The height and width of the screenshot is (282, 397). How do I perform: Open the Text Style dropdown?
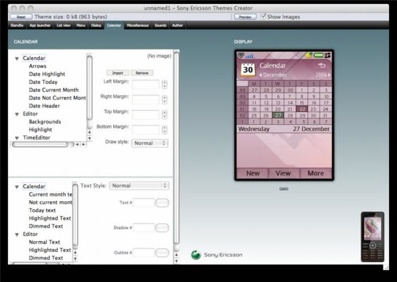click(139, 186)
